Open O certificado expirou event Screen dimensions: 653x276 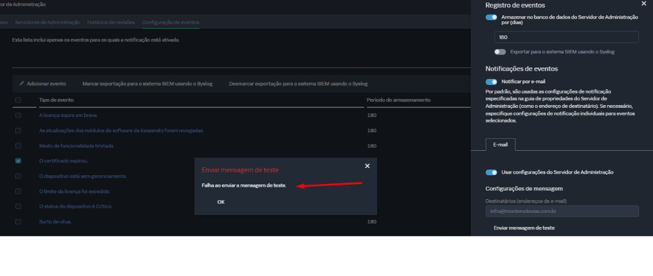pos(64,161)
